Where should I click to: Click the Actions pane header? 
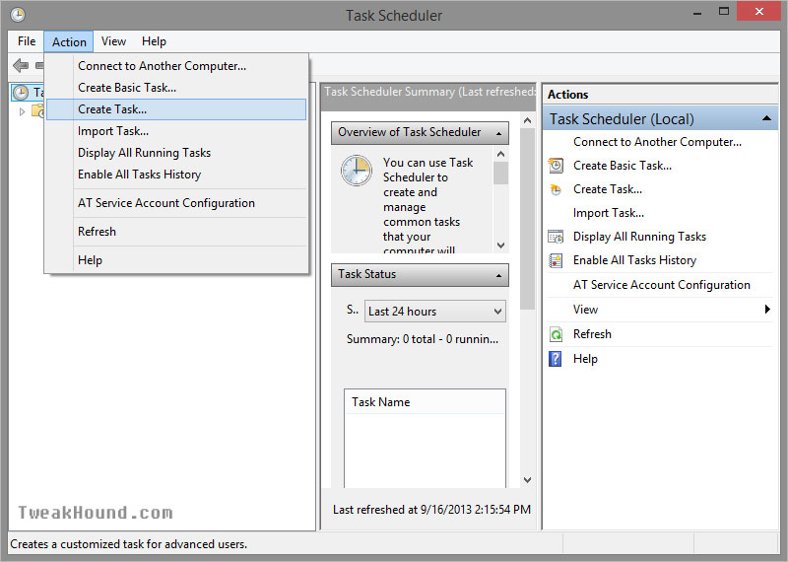click(x=660, y=95)
